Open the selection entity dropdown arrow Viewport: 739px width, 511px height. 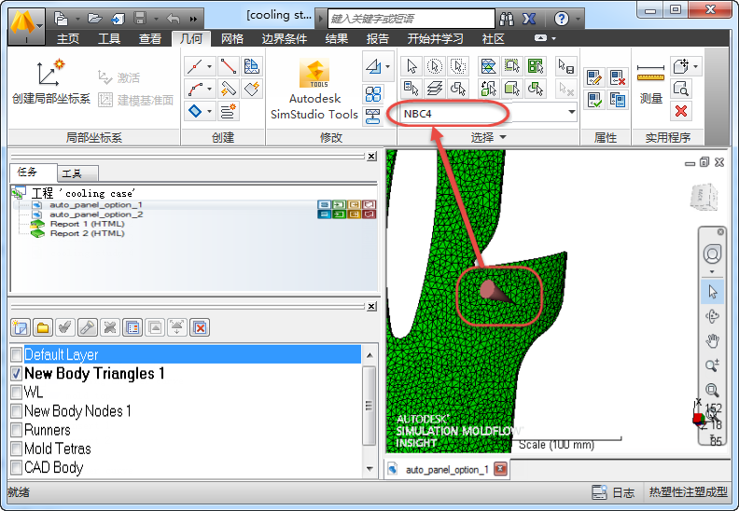pyautogui.click(x=571, y=112)
